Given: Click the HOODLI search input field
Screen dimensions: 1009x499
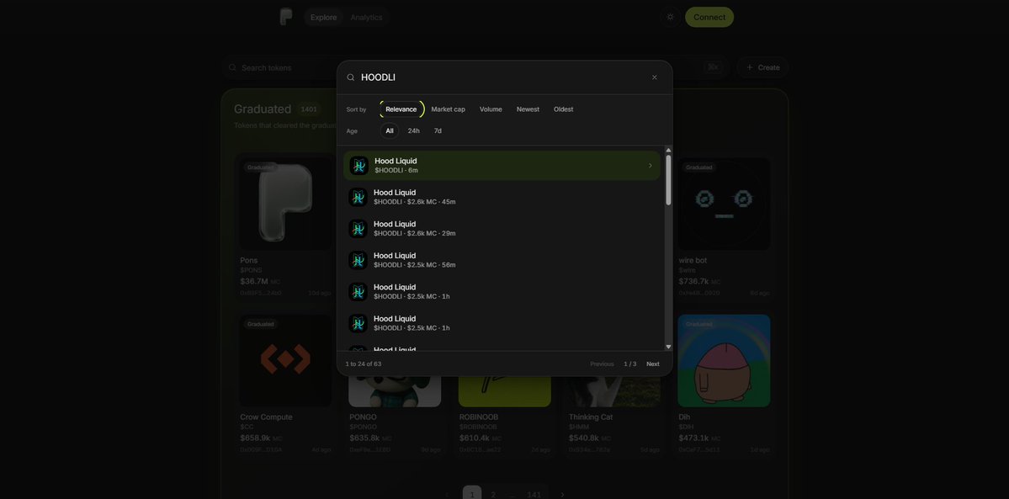Looking at the screenshot, I should pos(502,77).
